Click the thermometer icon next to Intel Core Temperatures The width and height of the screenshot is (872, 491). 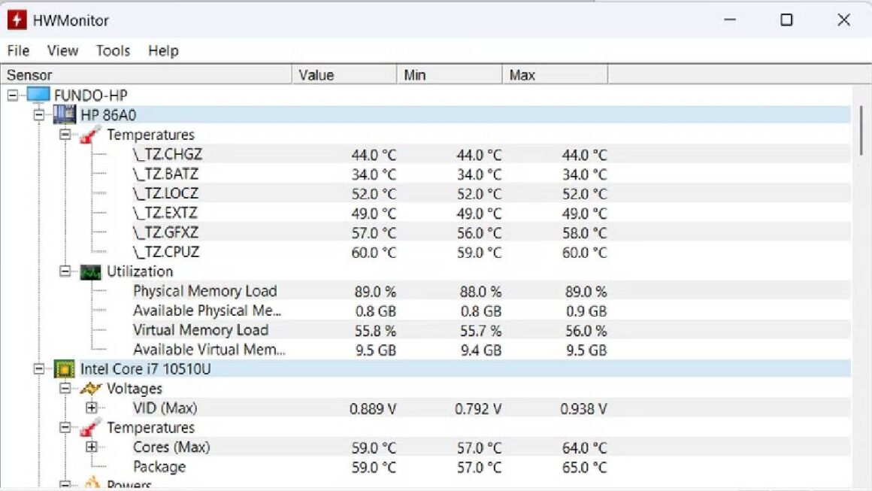[x=90, y=428]
